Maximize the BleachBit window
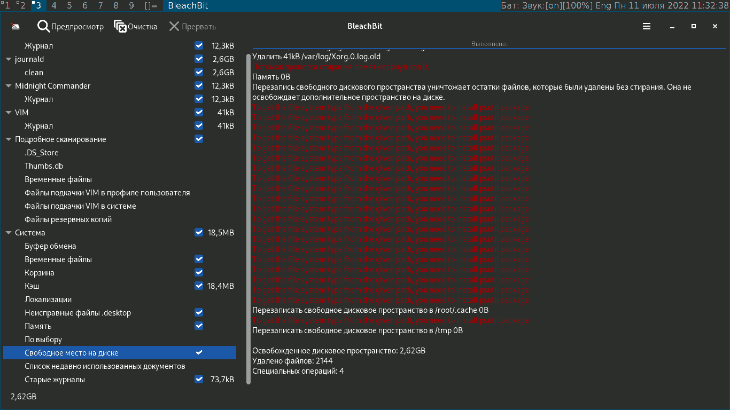 pyautogui.click(x=694, y=26)
